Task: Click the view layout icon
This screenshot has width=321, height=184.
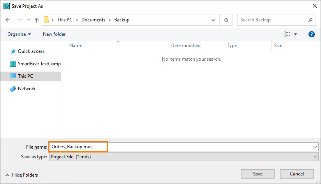Action: (287, 34)
